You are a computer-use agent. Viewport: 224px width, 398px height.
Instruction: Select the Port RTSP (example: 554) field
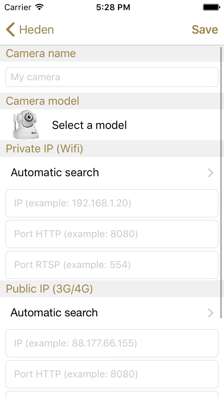click(112, 265)
